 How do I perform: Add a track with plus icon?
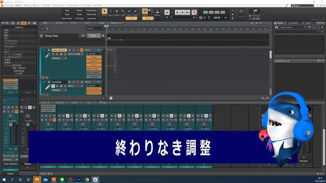[x=42, y=28]
